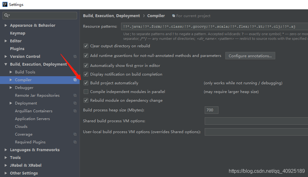308x177 pixels.
Task: Toggle Display notification on build completion
Action: coord(86,74)
